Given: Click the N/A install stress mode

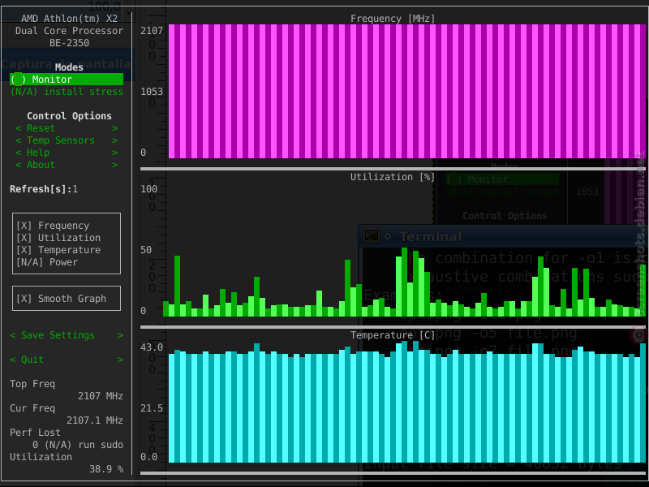Looking at the screenshot, I should click(x=67, y=92).
